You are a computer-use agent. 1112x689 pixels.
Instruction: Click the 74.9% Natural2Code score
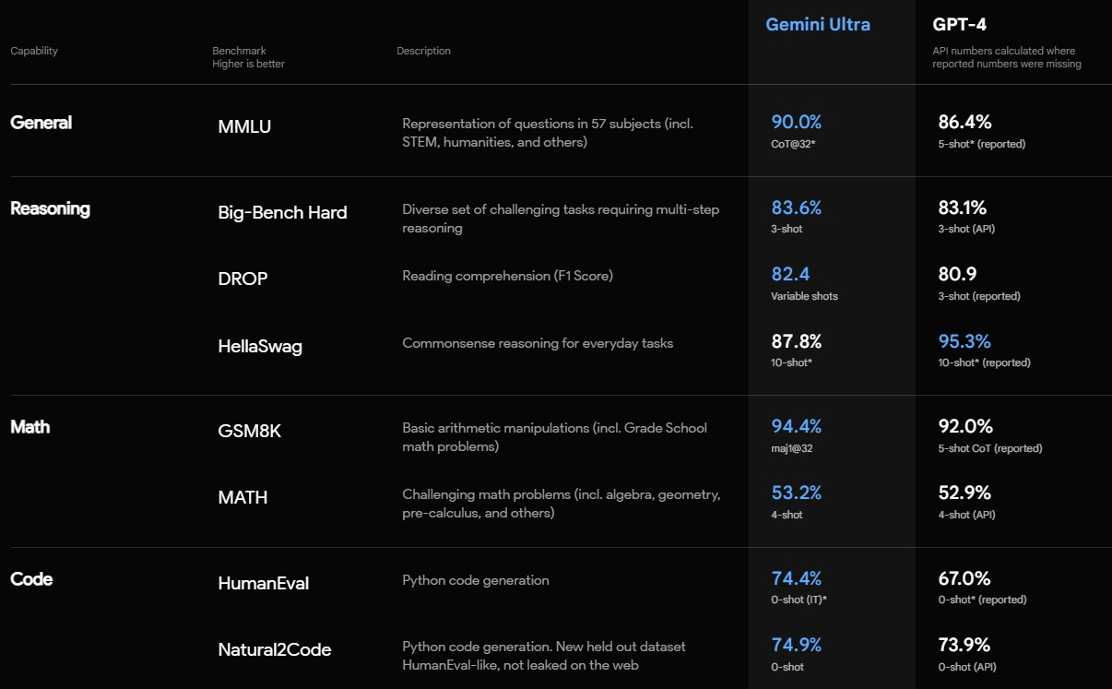[x=796, y=645]
